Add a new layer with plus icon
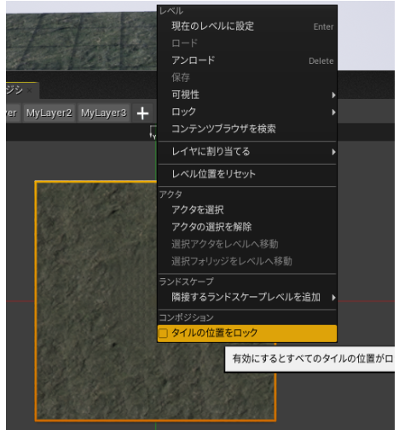The image size is (399, 430). pos(142,113)
